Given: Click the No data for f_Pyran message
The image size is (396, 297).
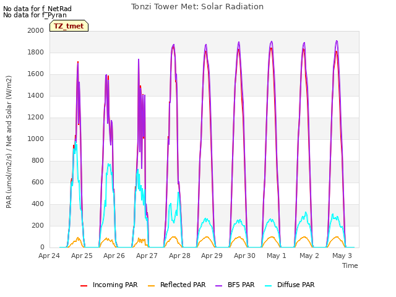Looking at the screenshot, I should coord(35,15).
